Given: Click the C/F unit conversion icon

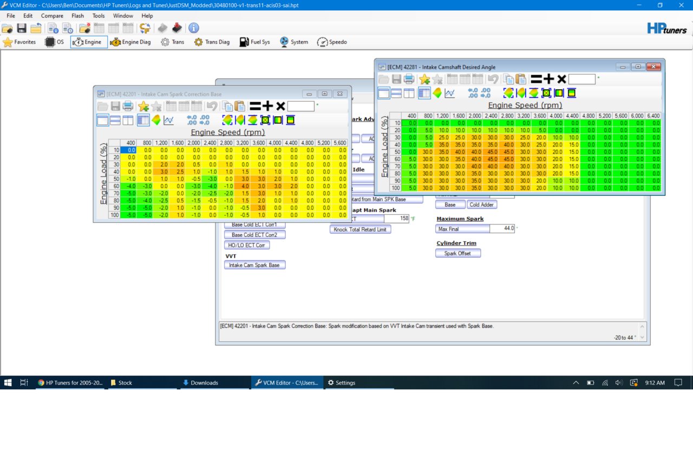Looking at the screenshot, I should point(145,28).
